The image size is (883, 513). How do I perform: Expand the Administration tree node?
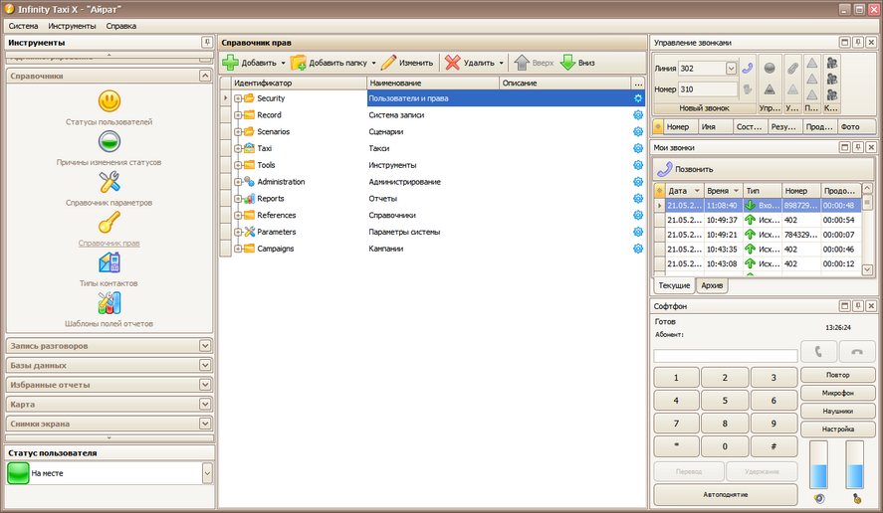(238, 182)
